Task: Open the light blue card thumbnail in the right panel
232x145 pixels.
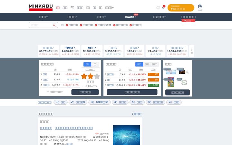Action: (x=171, y=72)
